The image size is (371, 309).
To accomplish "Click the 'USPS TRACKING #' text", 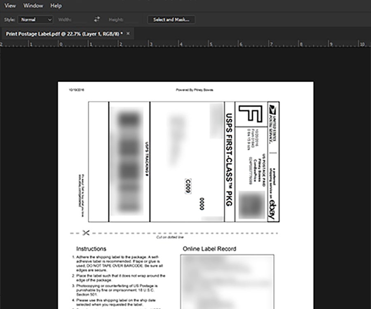I will (x=147, y=159).
